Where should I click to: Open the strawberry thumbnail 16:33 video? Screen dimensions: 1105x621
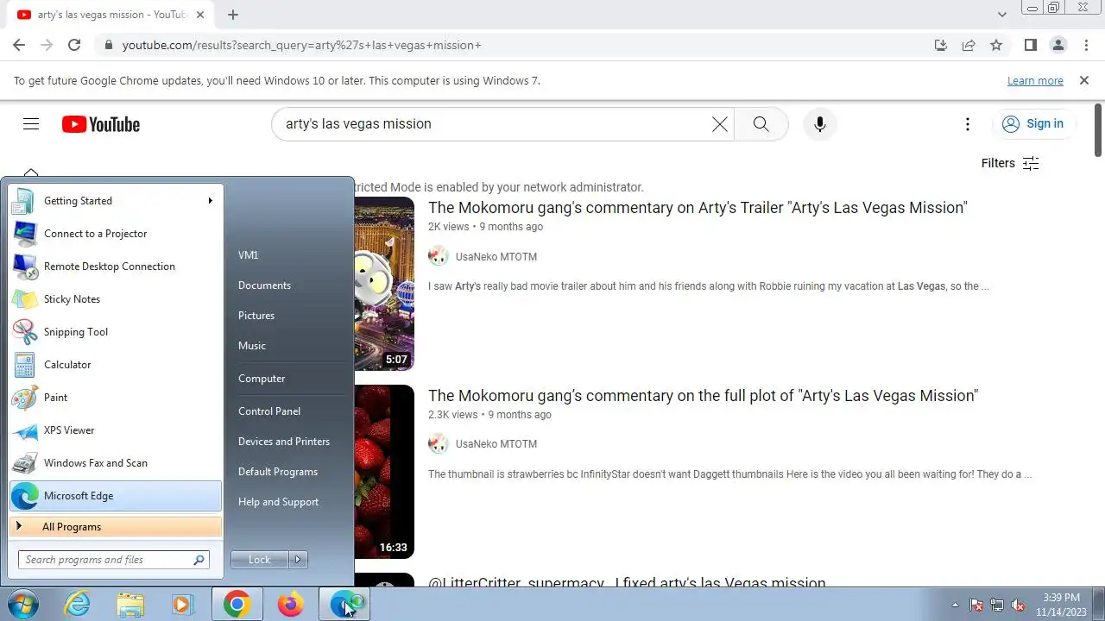tap(384, 472)
